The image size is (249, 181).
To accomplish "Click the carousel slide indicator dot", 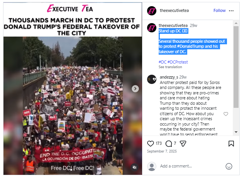I will coord(71,170).
